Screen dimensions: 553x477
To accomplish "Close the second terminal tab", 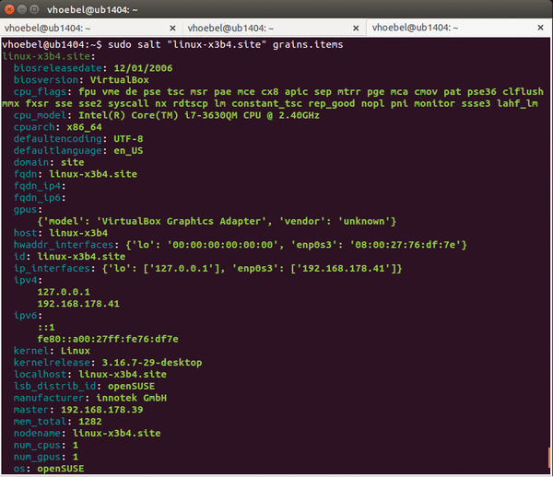I will (x=356, y=29).
